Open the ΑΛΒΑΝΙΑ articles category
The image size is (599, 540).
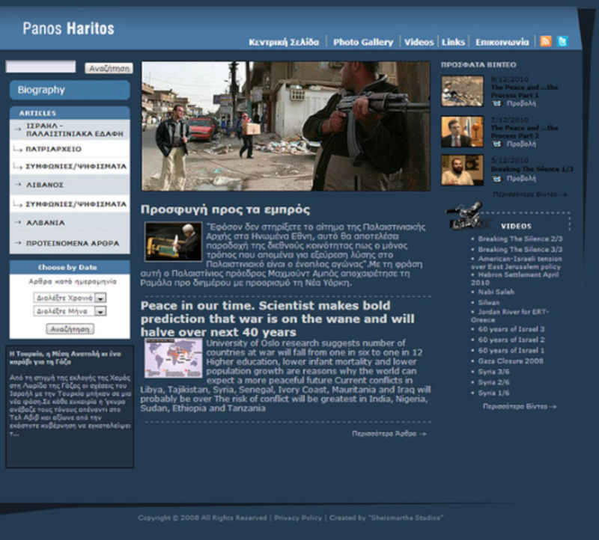70,223
